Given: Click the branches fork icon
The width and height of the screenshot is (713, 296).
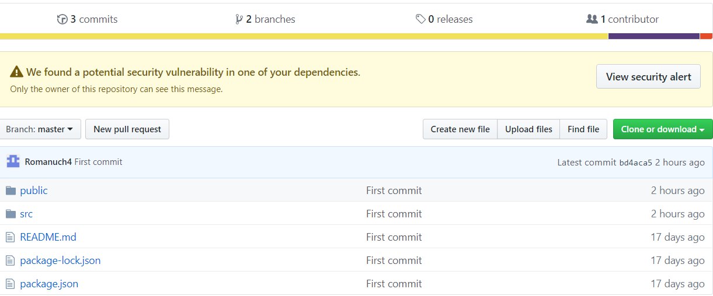Looking at the screenshot, I should pos(239,19).
